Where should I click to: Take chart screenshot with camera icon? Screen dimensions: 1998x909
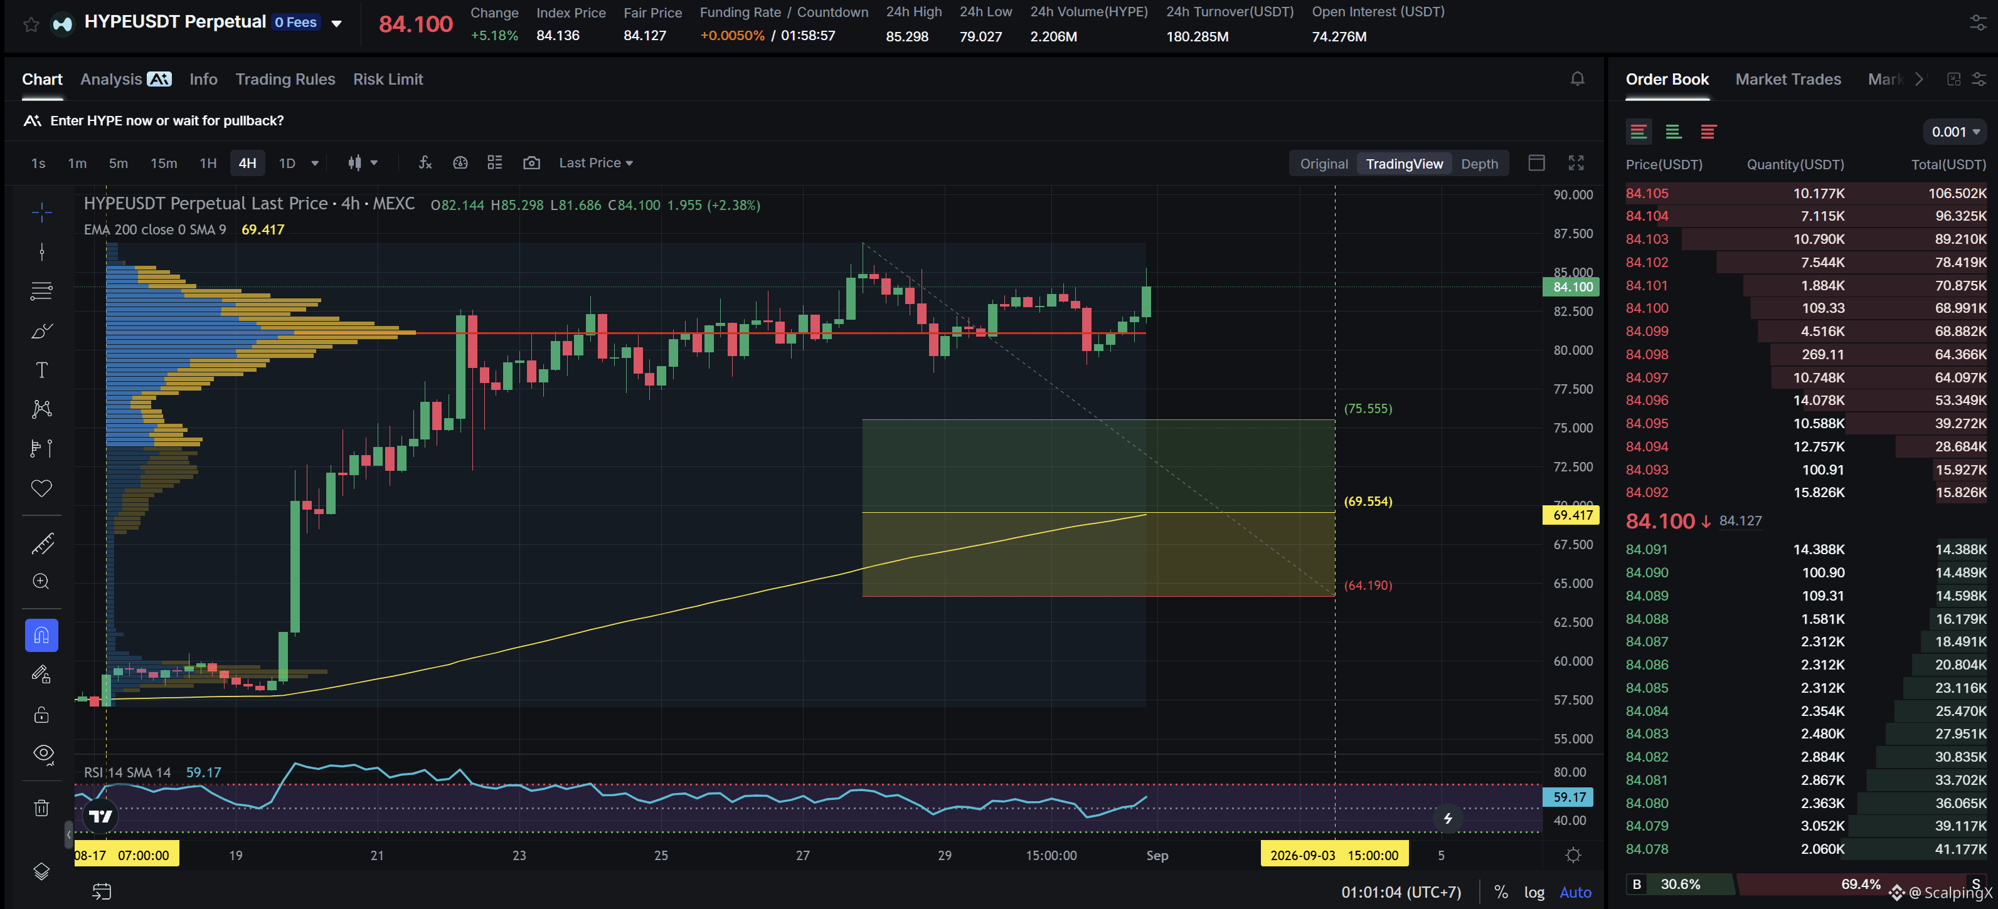(x=531, y=163)
